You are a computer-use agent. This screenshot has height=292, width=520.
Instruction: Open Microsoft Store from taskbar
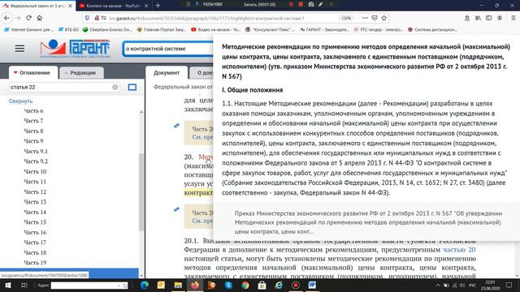262,285
